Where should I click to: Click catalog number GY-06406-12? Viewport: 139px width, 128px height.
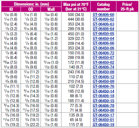103,77
